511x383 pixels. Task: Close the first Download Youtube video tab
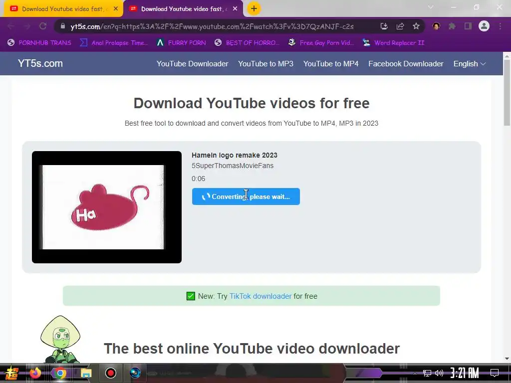tap(116, 9)
